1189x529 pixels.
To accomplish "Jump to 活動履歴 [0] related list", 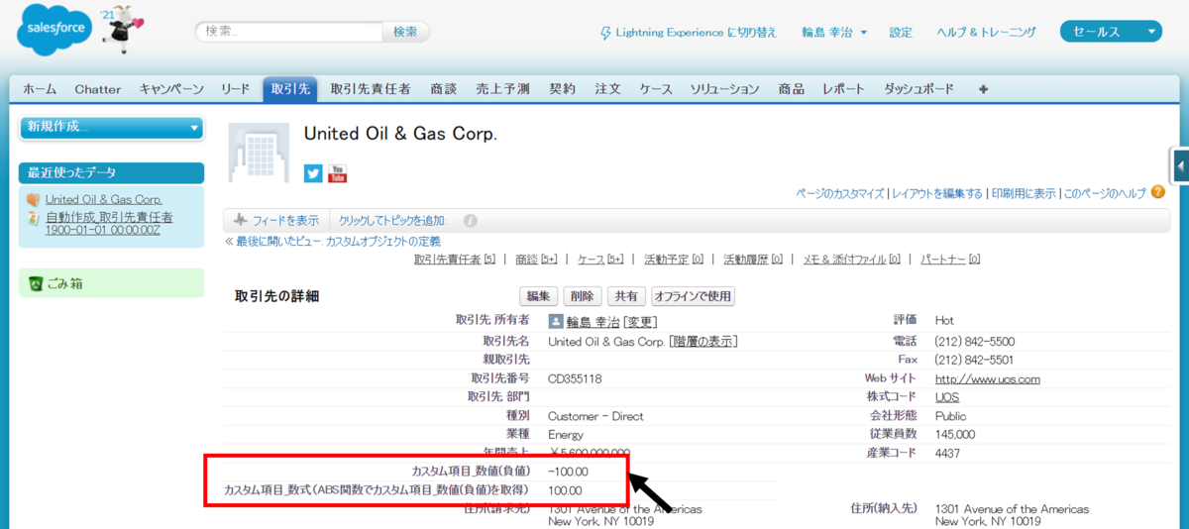I will (753, 260).
